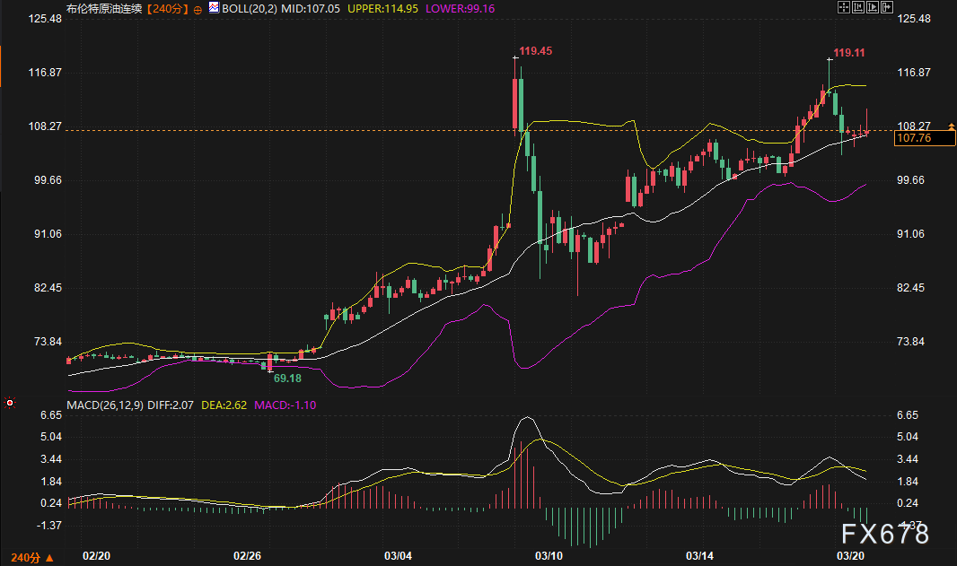This screenshot has height=566, width=957.
Task: Click the orange circled-plus icon beside 240分
Action: point(198,10)
